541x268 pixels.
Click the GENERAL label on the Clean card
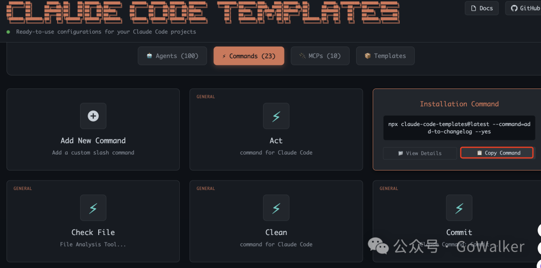206,188
